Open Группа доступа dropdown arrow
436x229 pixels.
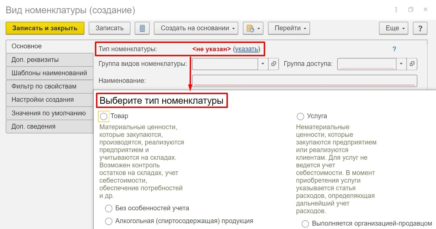click(401, 64)
